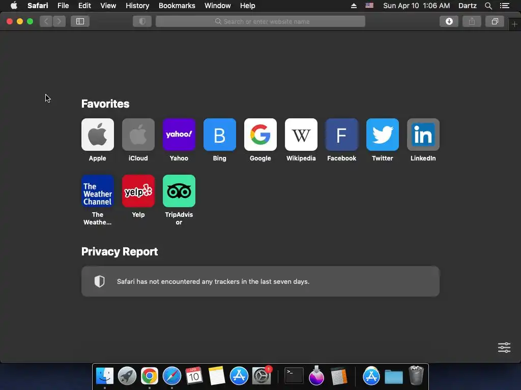Open the iCloud favorite tile
The image size is (521, 390).
138,134
